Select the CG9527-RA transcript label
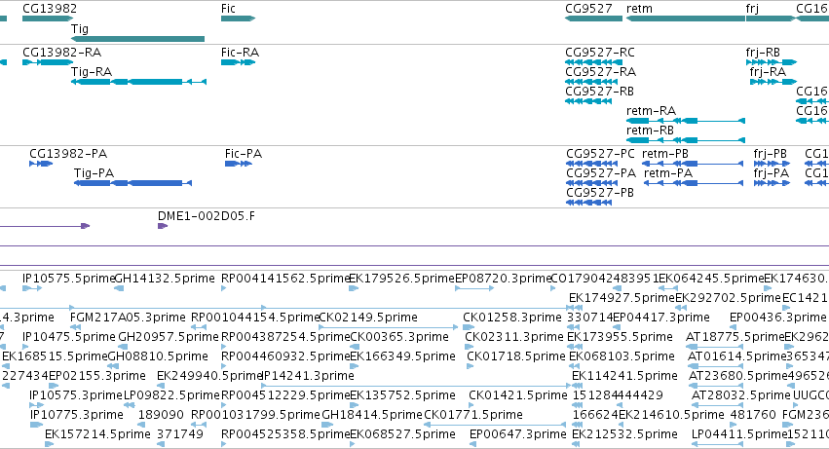Image resolution: width=829 pixels, height=449 pixels. pos(601,72)
